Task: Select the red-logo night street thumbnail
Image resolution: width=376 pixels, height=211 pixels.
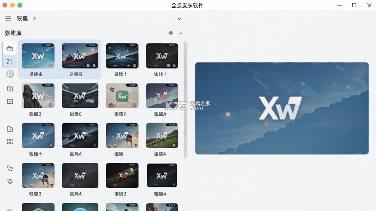Action: pos(122,175)
